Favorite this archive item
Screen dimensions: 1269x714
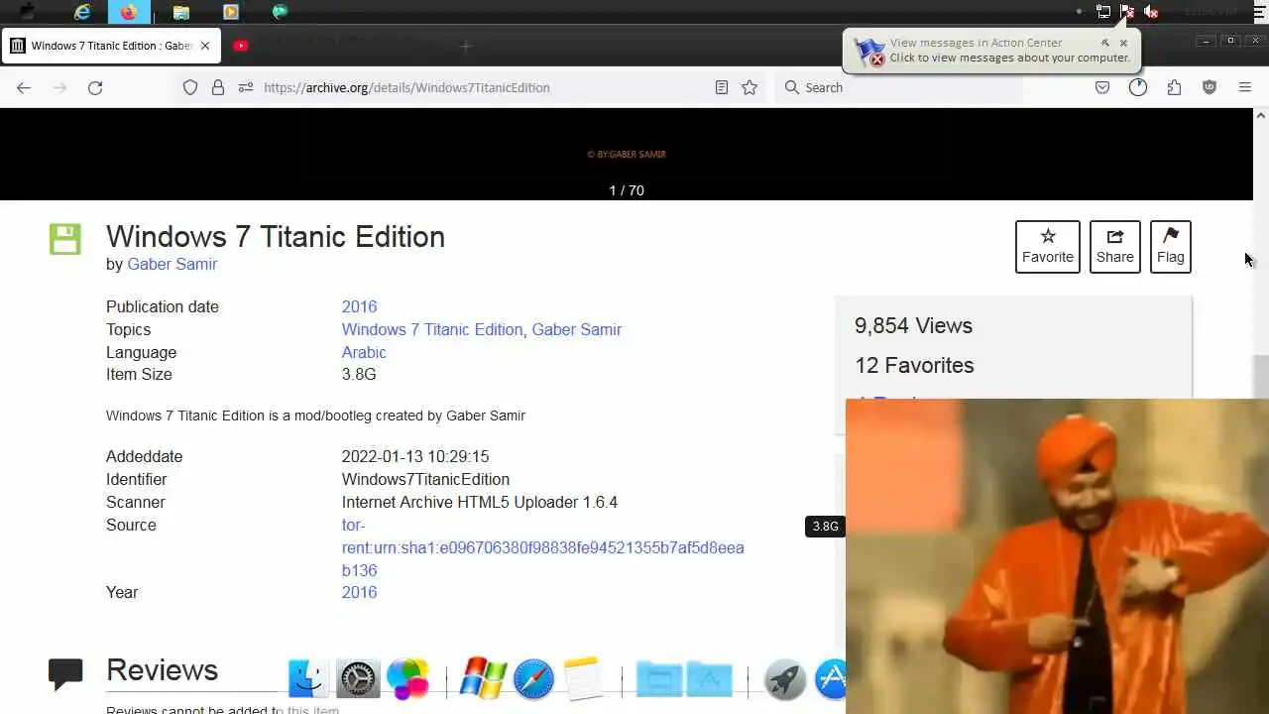1048,246
